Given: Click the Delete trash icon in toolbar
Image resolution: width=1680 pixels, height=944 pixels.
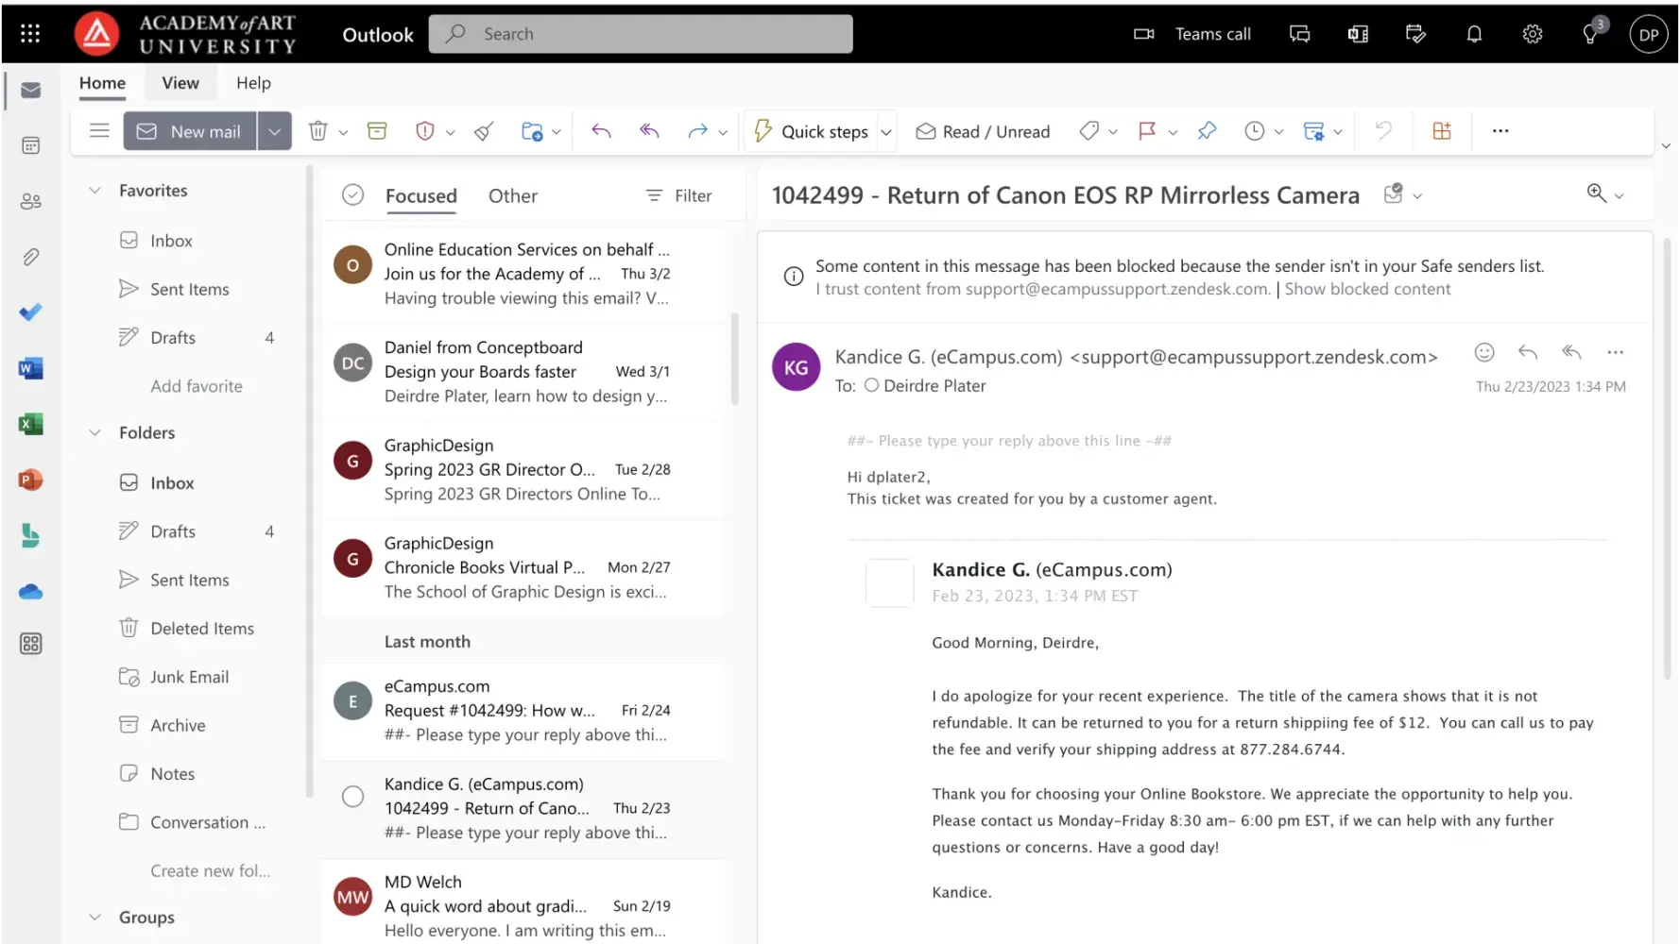Looking at the screenshot, I should [x=318, y=131].
